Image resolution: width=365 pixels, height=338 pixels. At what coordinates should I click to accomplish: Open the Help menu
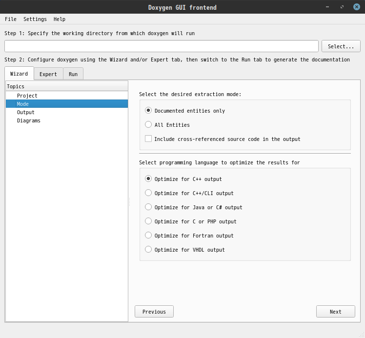[x=60, y=19]
